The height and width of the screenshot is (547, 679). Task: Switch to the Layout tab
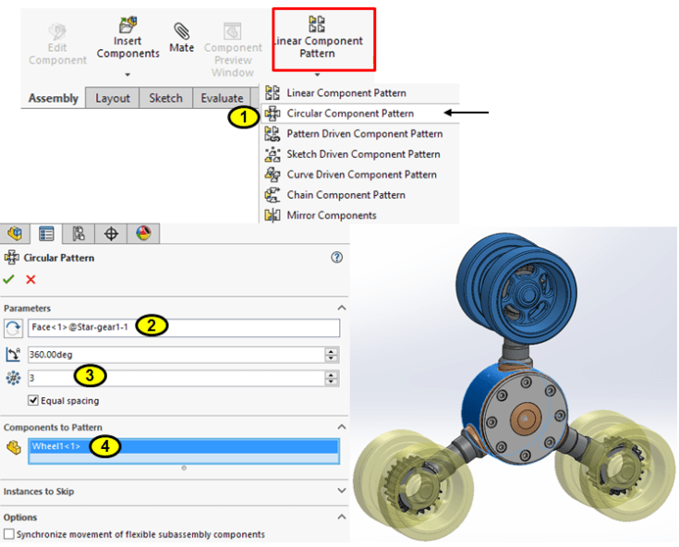pos(113,98)
